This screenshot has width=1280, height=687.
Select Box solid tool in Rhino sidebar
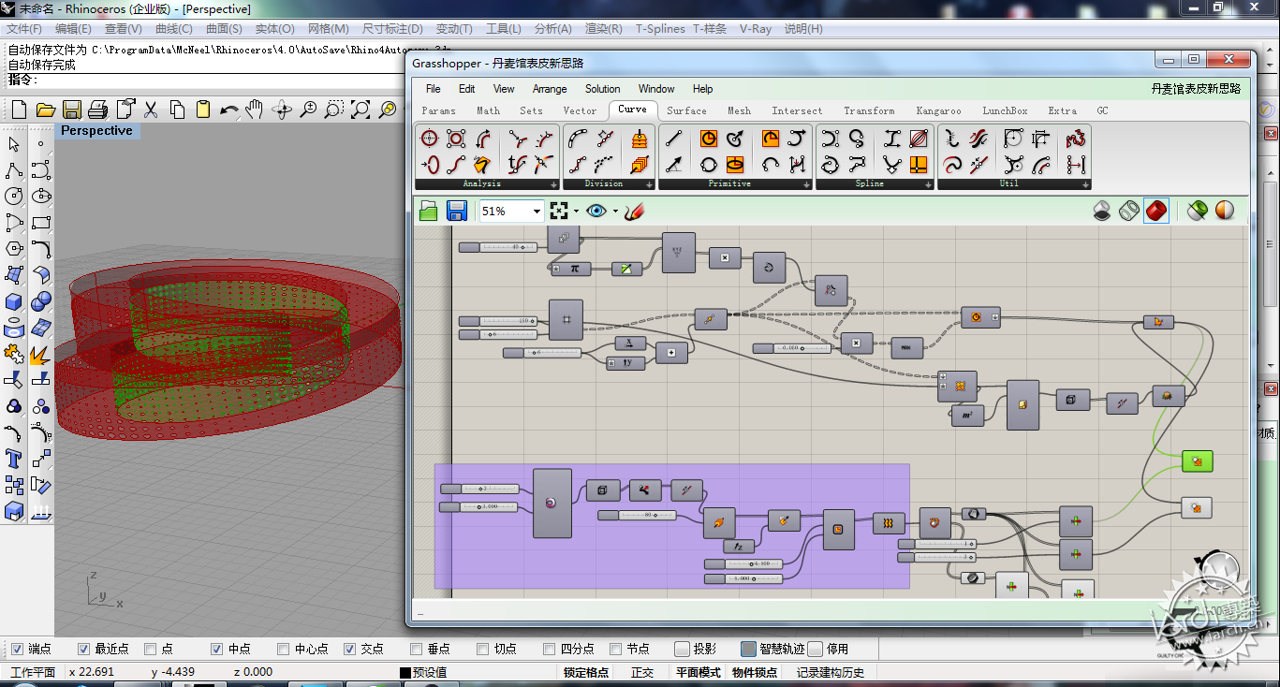pos(14,301)
